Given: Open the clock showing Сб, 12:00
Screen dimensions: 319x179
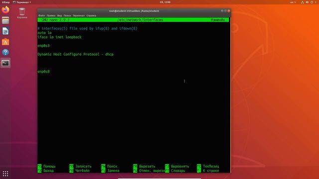Looking at the screenshot, I should click(165, 2).
